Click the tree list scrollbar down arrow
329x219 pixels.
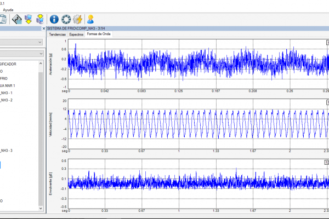point(42,209)
